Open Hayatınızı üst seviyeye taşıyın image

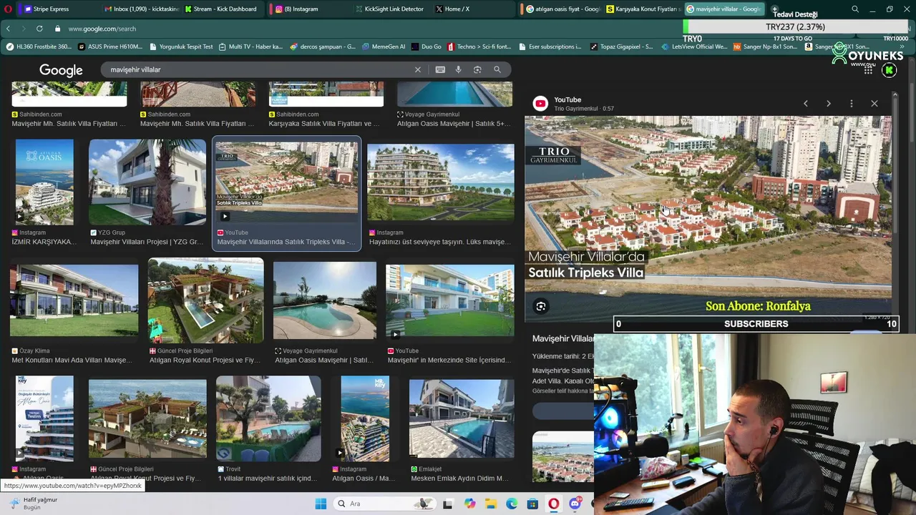441,182
